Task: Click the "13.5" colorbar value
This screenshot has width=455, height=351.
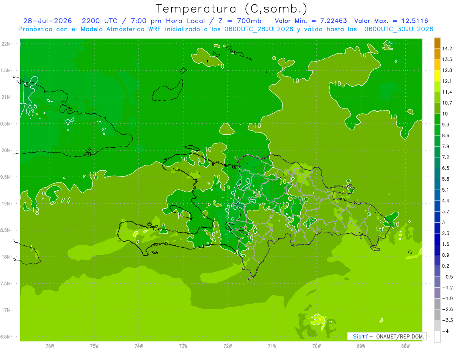Action: 447,59
